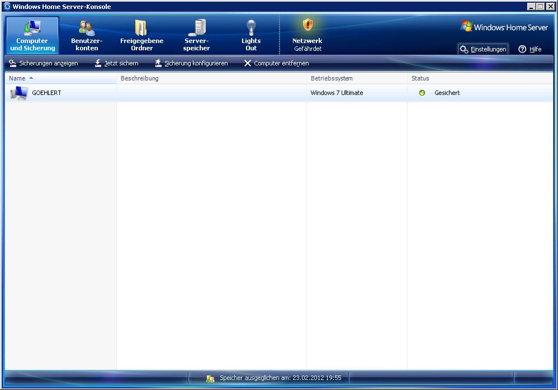Screen dimensions: 558x390
Task: Click the Windows Home Server logo
Action: 504,27
